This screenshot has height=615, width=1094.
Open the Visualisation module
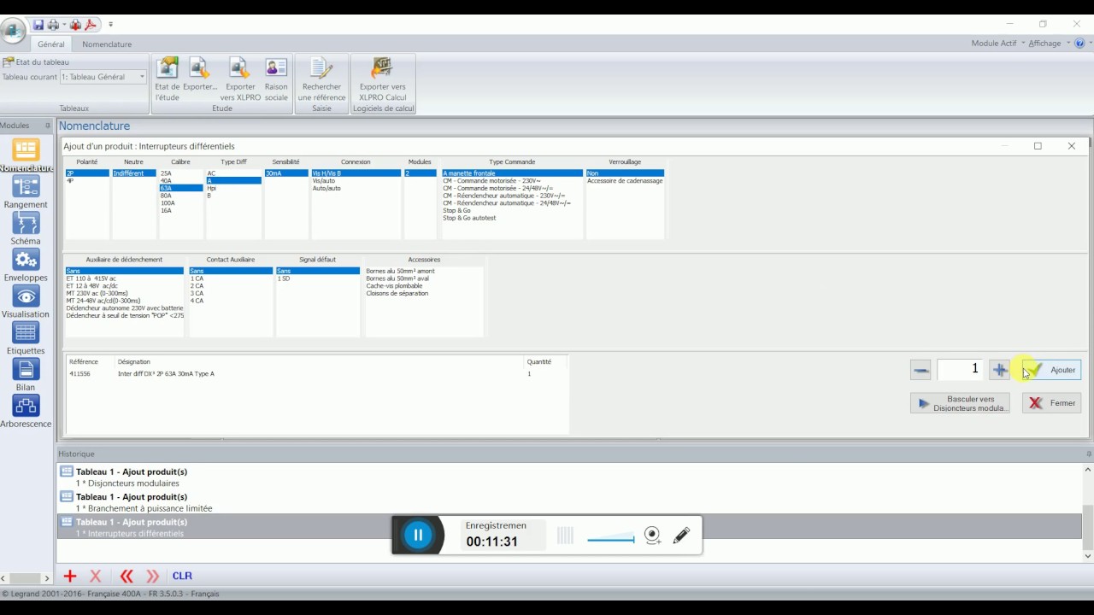(x=26, y=302)
